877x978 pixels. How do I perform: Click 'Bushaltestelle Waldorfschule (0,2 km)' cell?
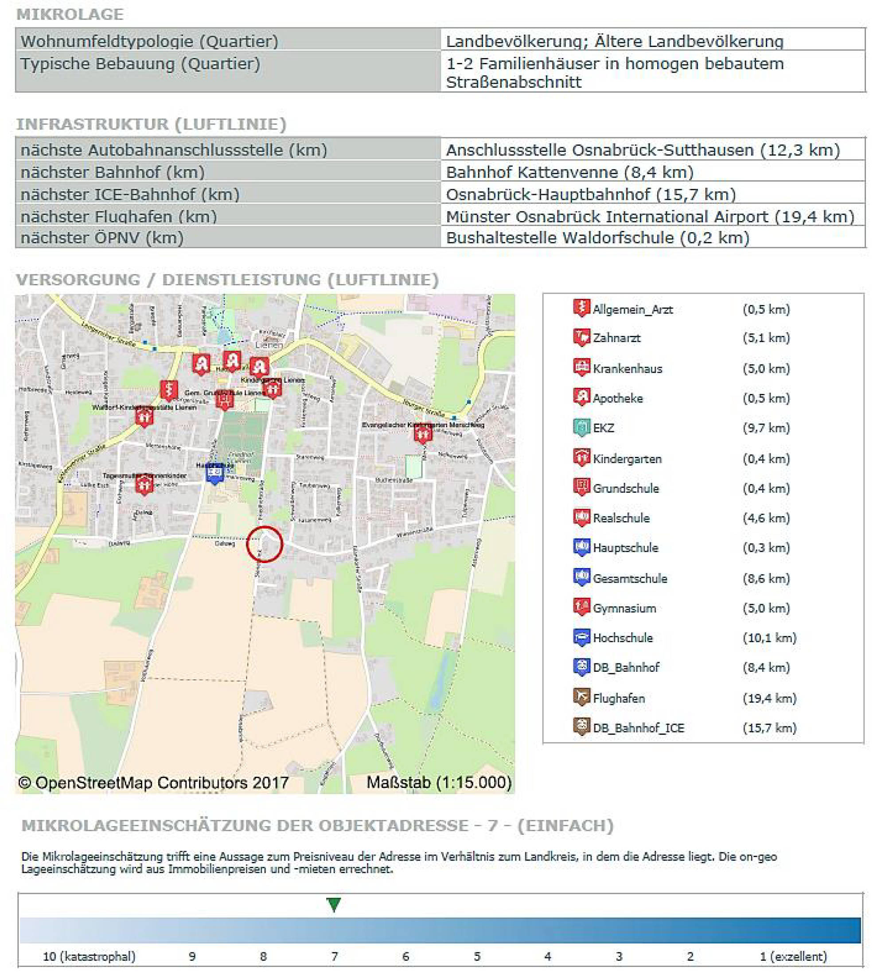653,237
